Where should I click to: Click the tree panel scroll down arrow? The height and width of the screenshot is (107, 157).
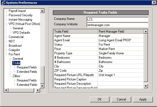point(42,86)
